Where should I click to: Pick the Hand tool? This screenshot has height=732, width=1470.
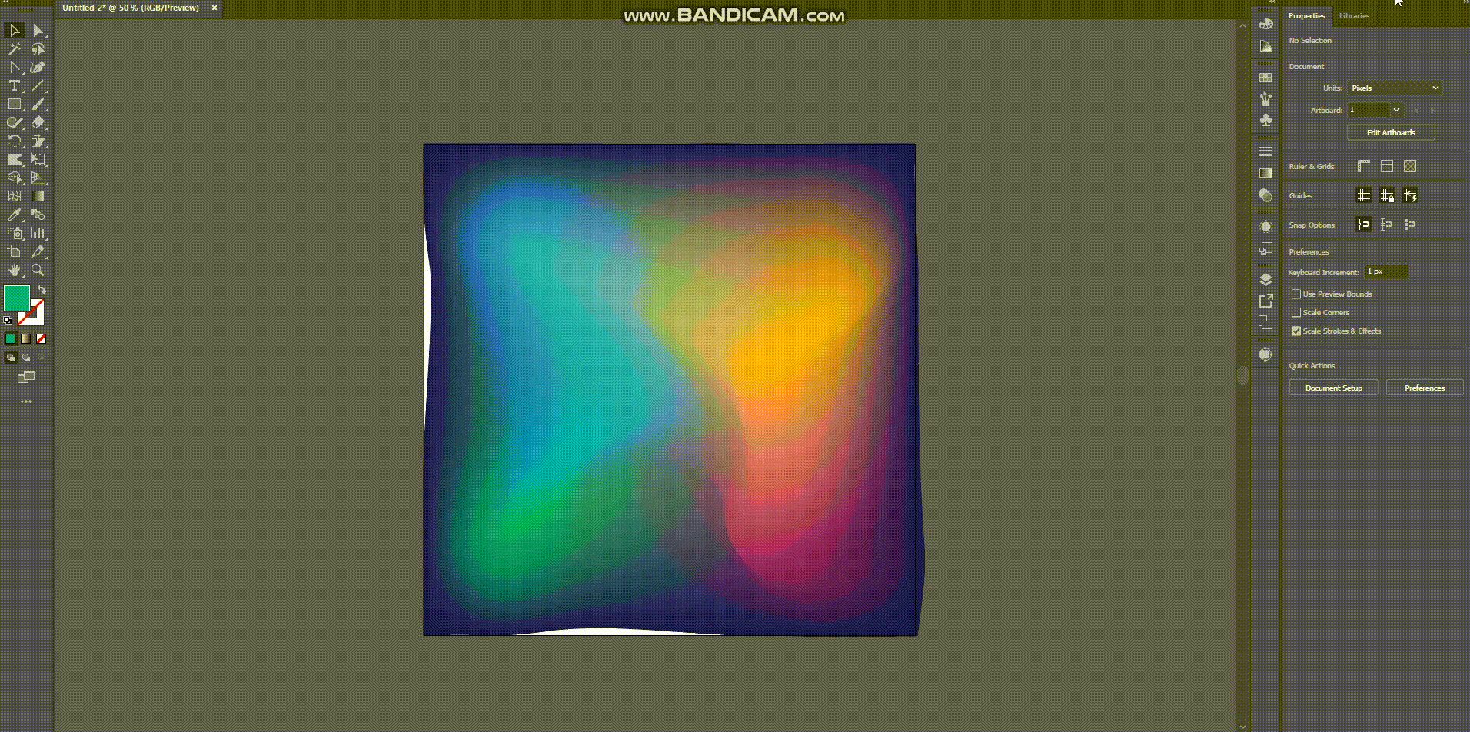(15, 271)
